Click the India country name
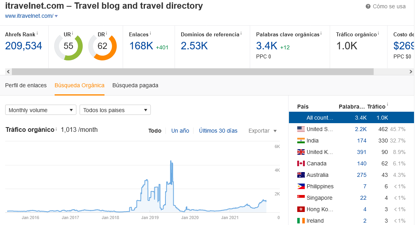Viewport: 416px width, 225px height. click(x=313, y=141)
